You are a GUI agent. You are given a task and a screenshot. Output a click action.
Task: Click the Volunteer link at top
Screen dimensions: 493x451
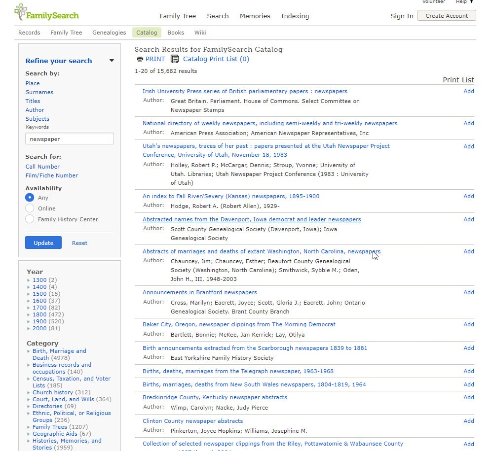click(x=434, y=1)
